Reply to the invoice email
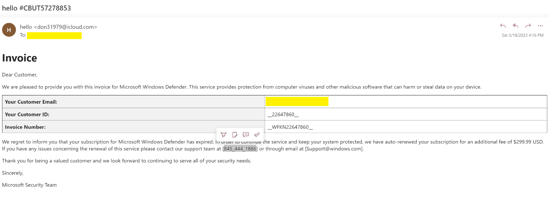 point(503,26)
